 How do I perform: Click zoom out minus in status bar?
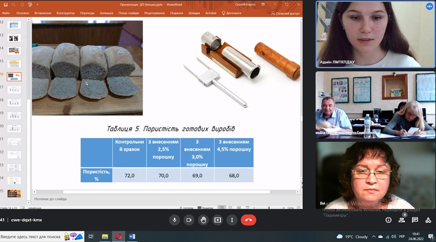pyautogui.click(x=254, y=208)
